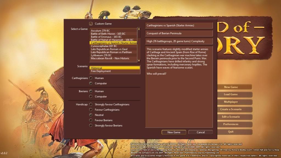Viewport: 281px width, 158px height.
Task: Select Battle of Beth-Horon - 165 BC
Action: click(113, 34)
